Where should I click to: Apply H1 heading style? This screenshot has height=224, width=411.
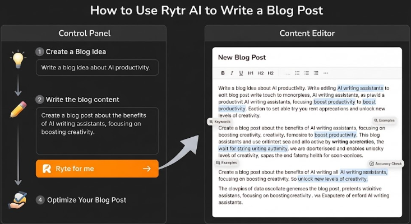tap(251, 73)
